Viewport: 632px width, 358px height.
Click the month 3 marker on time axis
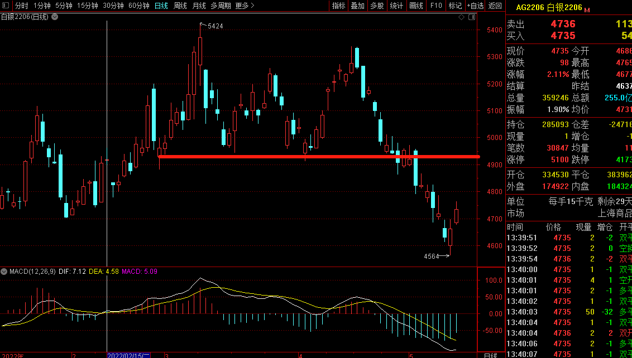pos(167,356)
